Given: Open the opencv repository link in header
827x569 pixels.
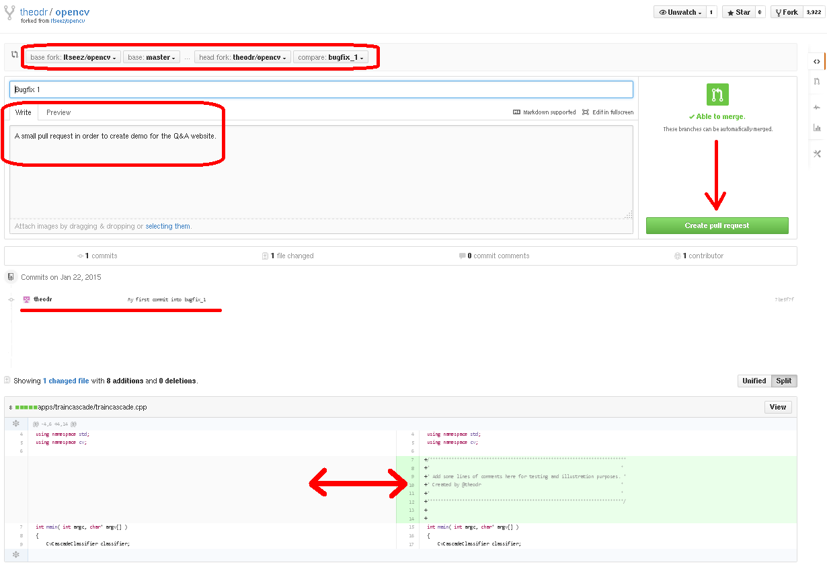Looking at the screenshot, I should pos(73,12).
